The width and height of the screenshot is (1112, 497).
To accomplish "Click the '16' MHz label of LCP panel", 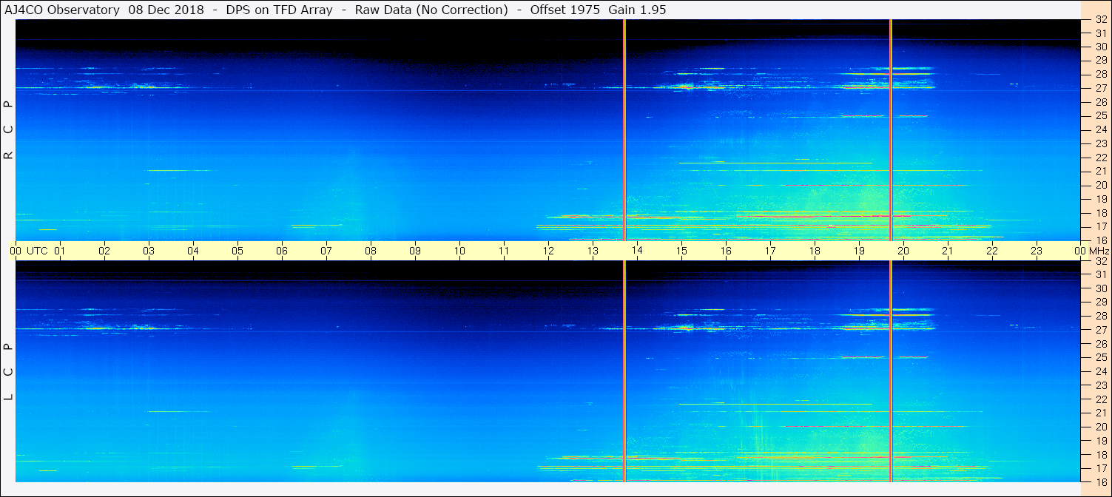I will click(1102, 481).
